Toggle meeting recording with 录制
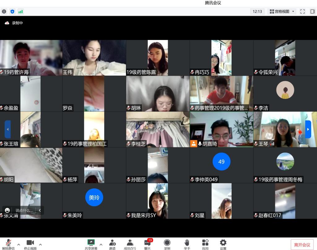This screenshot has width=317, height=250. point(167,244)
